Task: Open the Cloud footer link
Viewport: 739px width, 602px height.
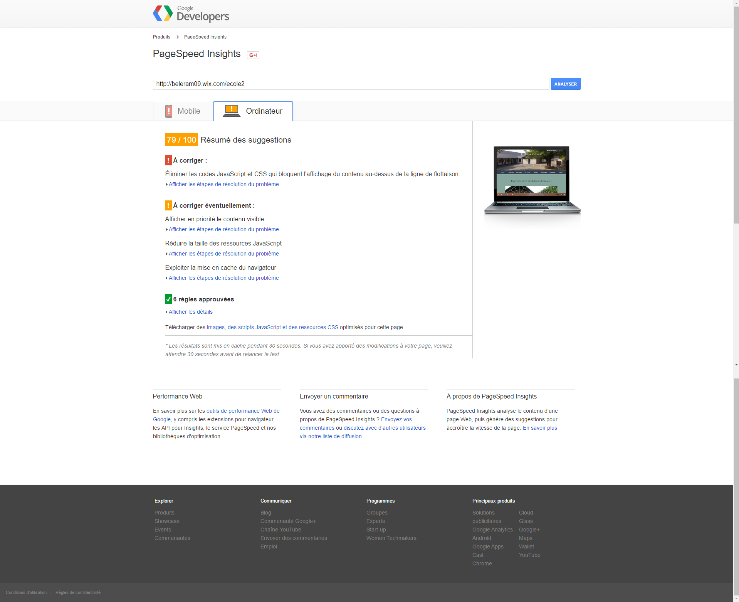Action: [526, 513]
